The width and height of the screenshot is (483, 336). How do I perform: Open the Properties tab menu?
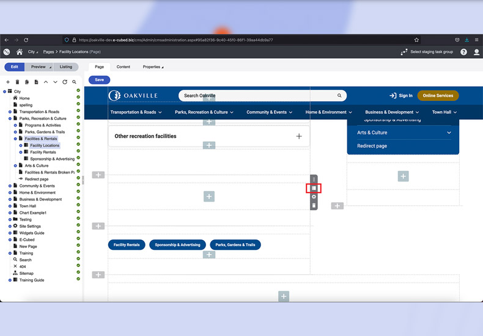pyautogui.click(x=153, y=67)
